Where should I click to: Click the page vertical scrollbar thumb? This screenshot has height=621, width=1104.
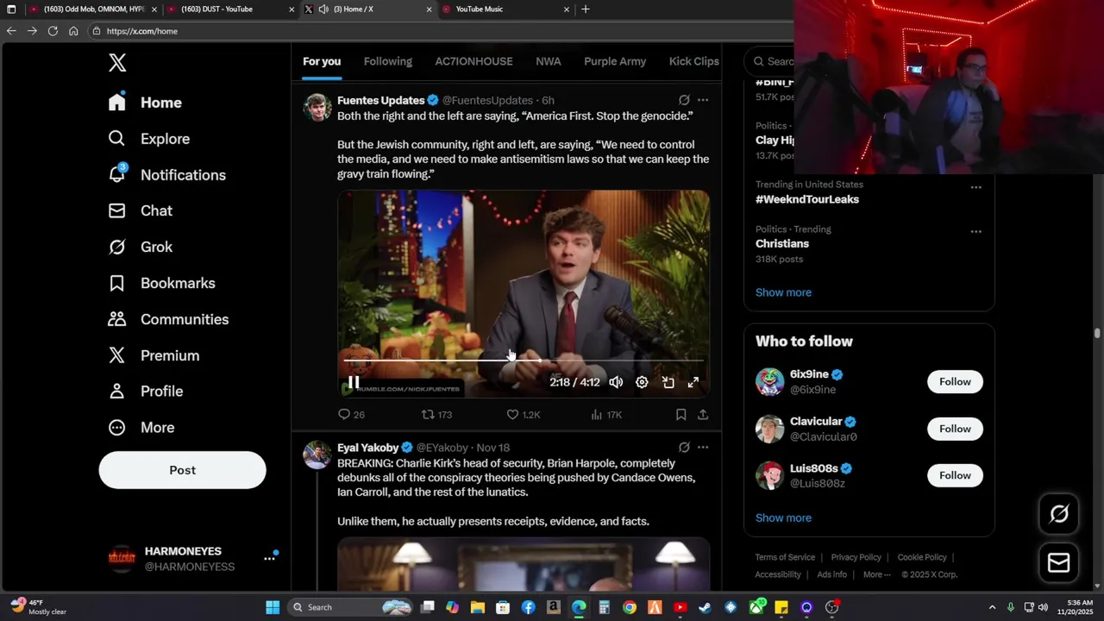1097,333
